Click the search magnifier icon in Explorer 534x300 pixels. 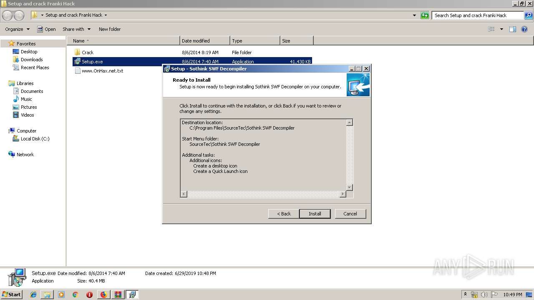pyautogui.click(x=528, y=15)
